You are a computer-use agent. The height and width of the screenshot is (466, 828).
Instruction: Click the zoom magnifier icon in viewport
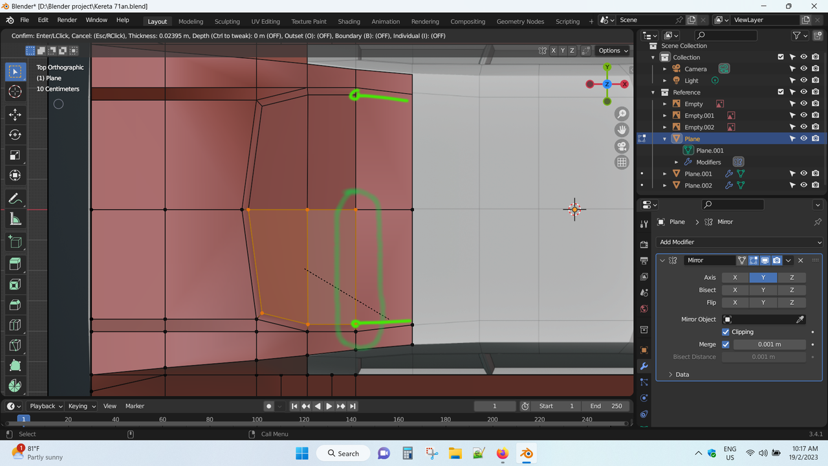622,114
